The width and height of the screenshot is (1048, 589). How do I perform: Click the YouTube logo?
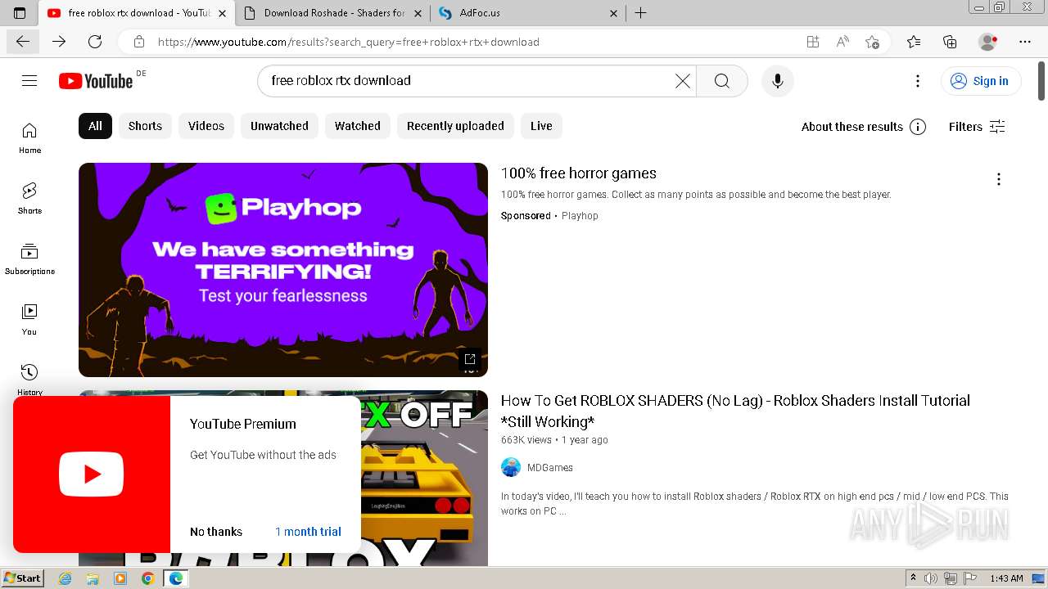96,80
